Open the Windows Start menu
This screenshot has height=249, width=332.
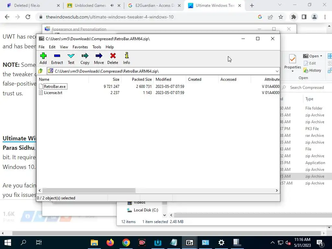(x=8, y=243)
